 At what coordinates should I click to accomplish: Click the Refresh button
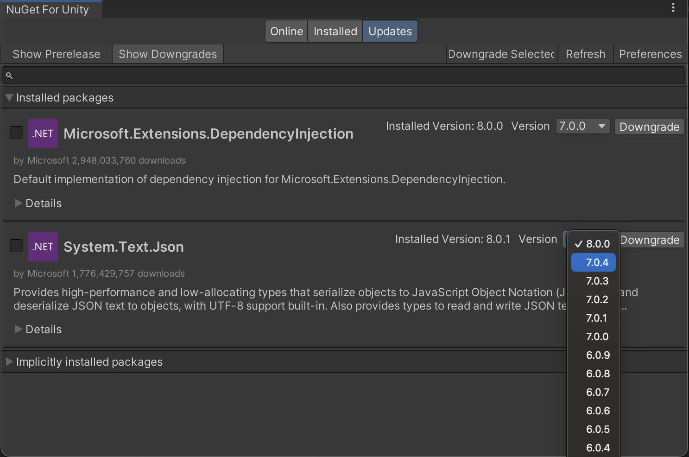point(586,54)
